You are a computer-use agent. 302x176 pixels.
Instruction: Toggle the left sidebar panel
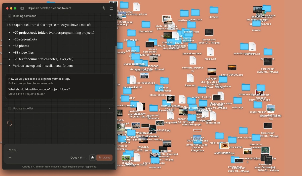pyautogui.click(x=22, y=8)
